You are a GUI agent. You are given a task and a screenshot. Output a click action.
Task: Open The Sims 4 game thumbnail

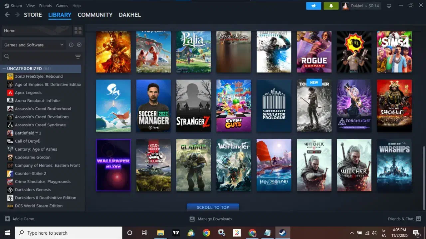394,52
